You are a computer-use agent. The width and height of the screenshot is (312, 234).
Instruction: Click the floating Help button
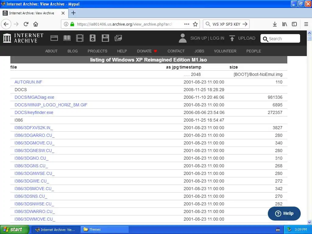pyautogui.click(x=284, y=214)
